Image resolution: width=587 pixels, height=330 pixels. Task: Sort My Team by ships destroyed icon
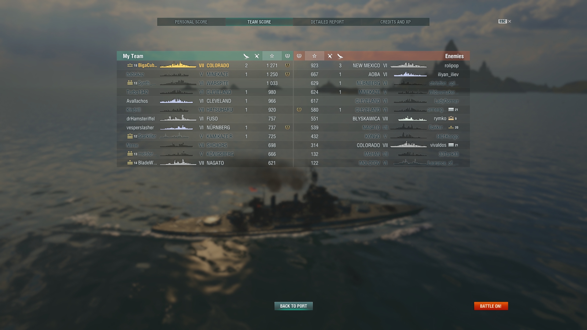246,56
